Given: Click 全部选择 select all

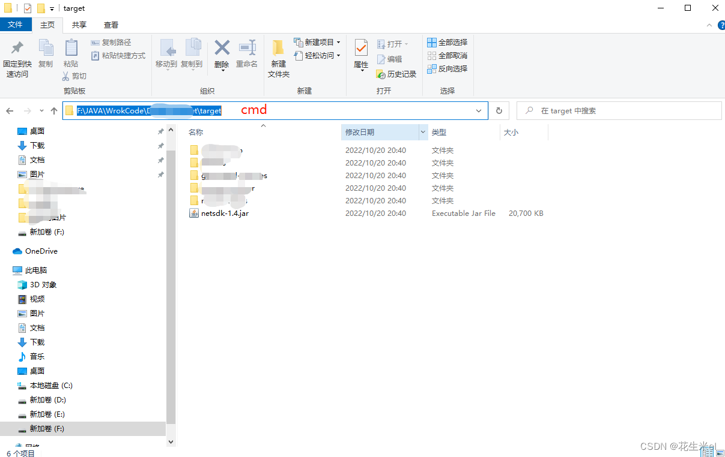Looking at the screenshot, I should tap(447, 43).
